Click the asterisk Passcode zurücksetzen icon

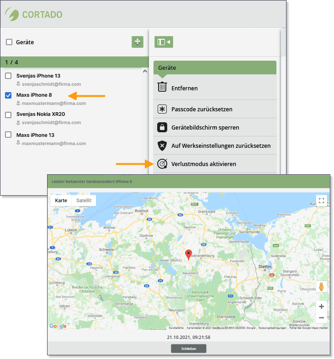[162, 109]
